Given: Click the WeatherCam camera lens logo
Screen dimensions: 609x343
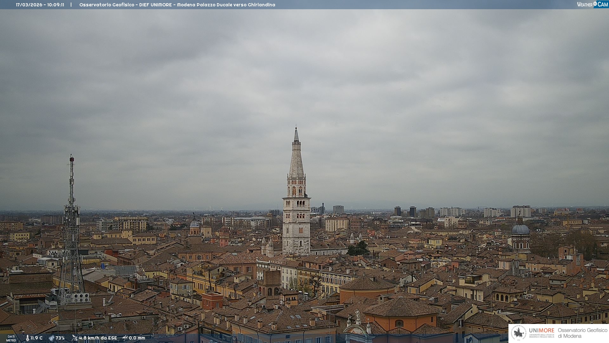Looking at the screenshot, I should [x=595, y=4].
